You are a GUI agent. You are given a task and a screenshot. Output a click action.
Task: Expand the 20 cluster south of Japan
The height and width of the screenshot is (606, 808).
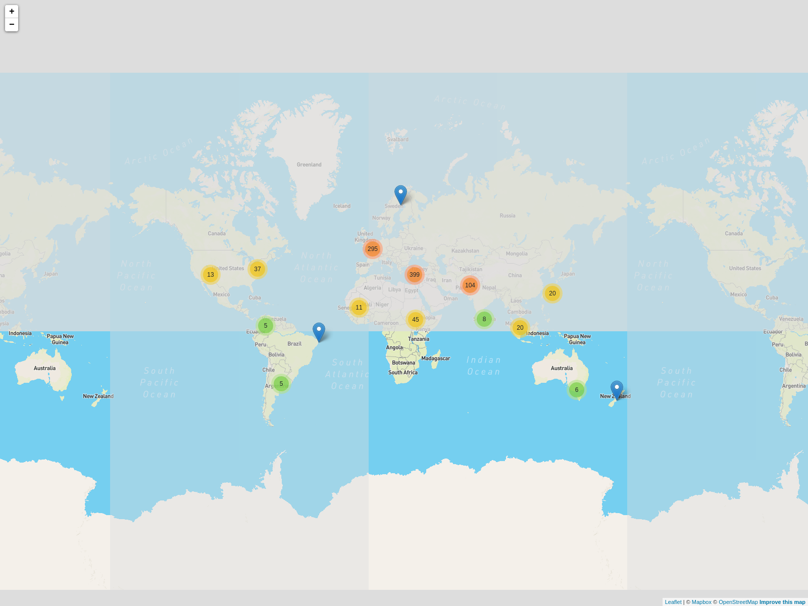(x=552, y=293)
